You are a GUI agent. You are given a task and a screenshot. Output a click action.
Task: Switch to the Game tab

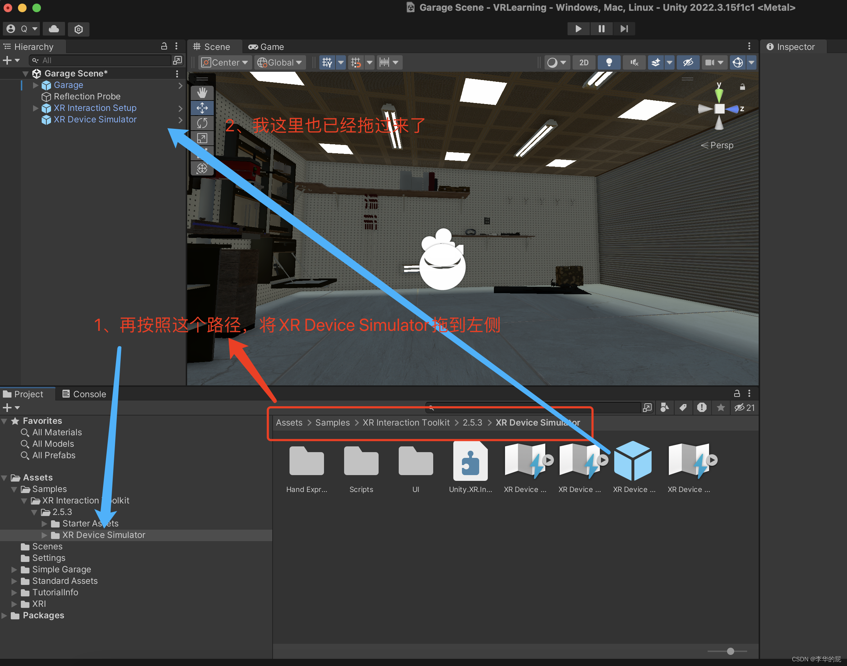point(267,47)
